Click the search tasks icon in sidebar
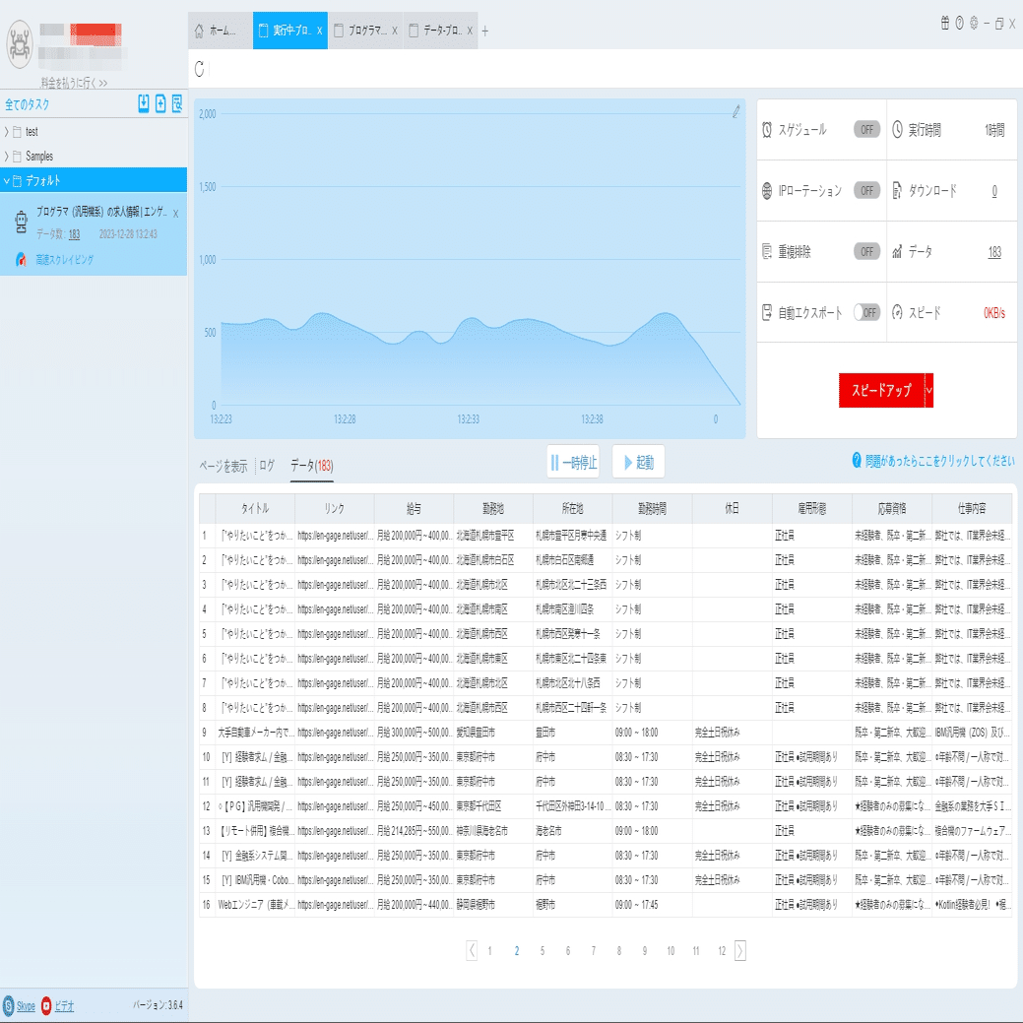The height and width of the screenshot is (1023, 1023). tap(177, 103)
